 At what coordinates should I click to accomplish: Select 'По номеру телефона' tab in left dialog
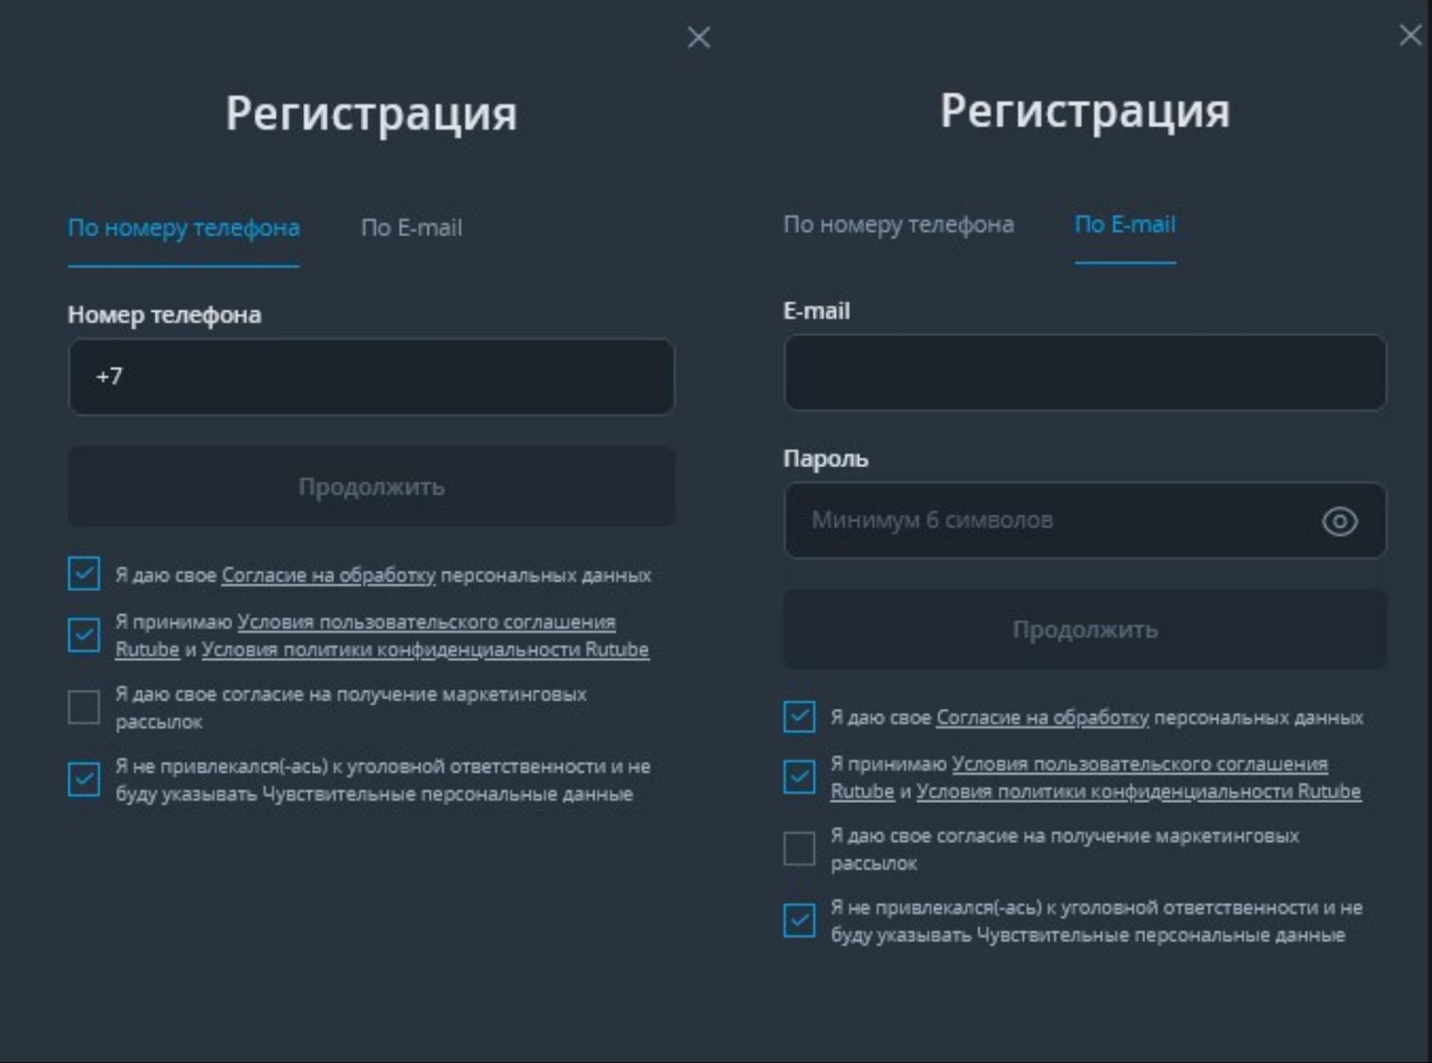[x=183, y=228]
